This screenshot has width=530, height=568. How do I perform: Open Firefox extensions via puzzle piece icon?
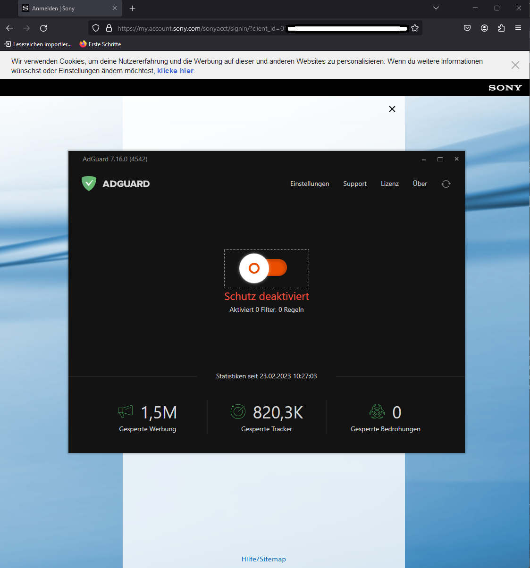click(501, 28)
